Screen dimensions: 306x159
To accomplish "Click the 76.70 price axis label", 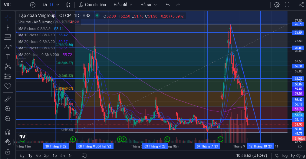I will (298, 24).
